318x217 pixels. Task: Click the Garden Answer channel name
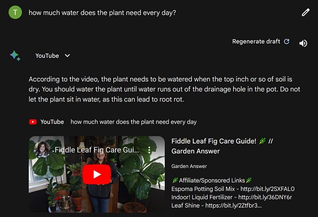[189, 166]
